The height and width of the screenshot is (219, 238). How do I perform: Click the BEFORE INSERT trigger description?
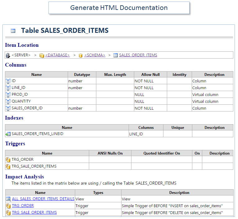tap(172, 206)
